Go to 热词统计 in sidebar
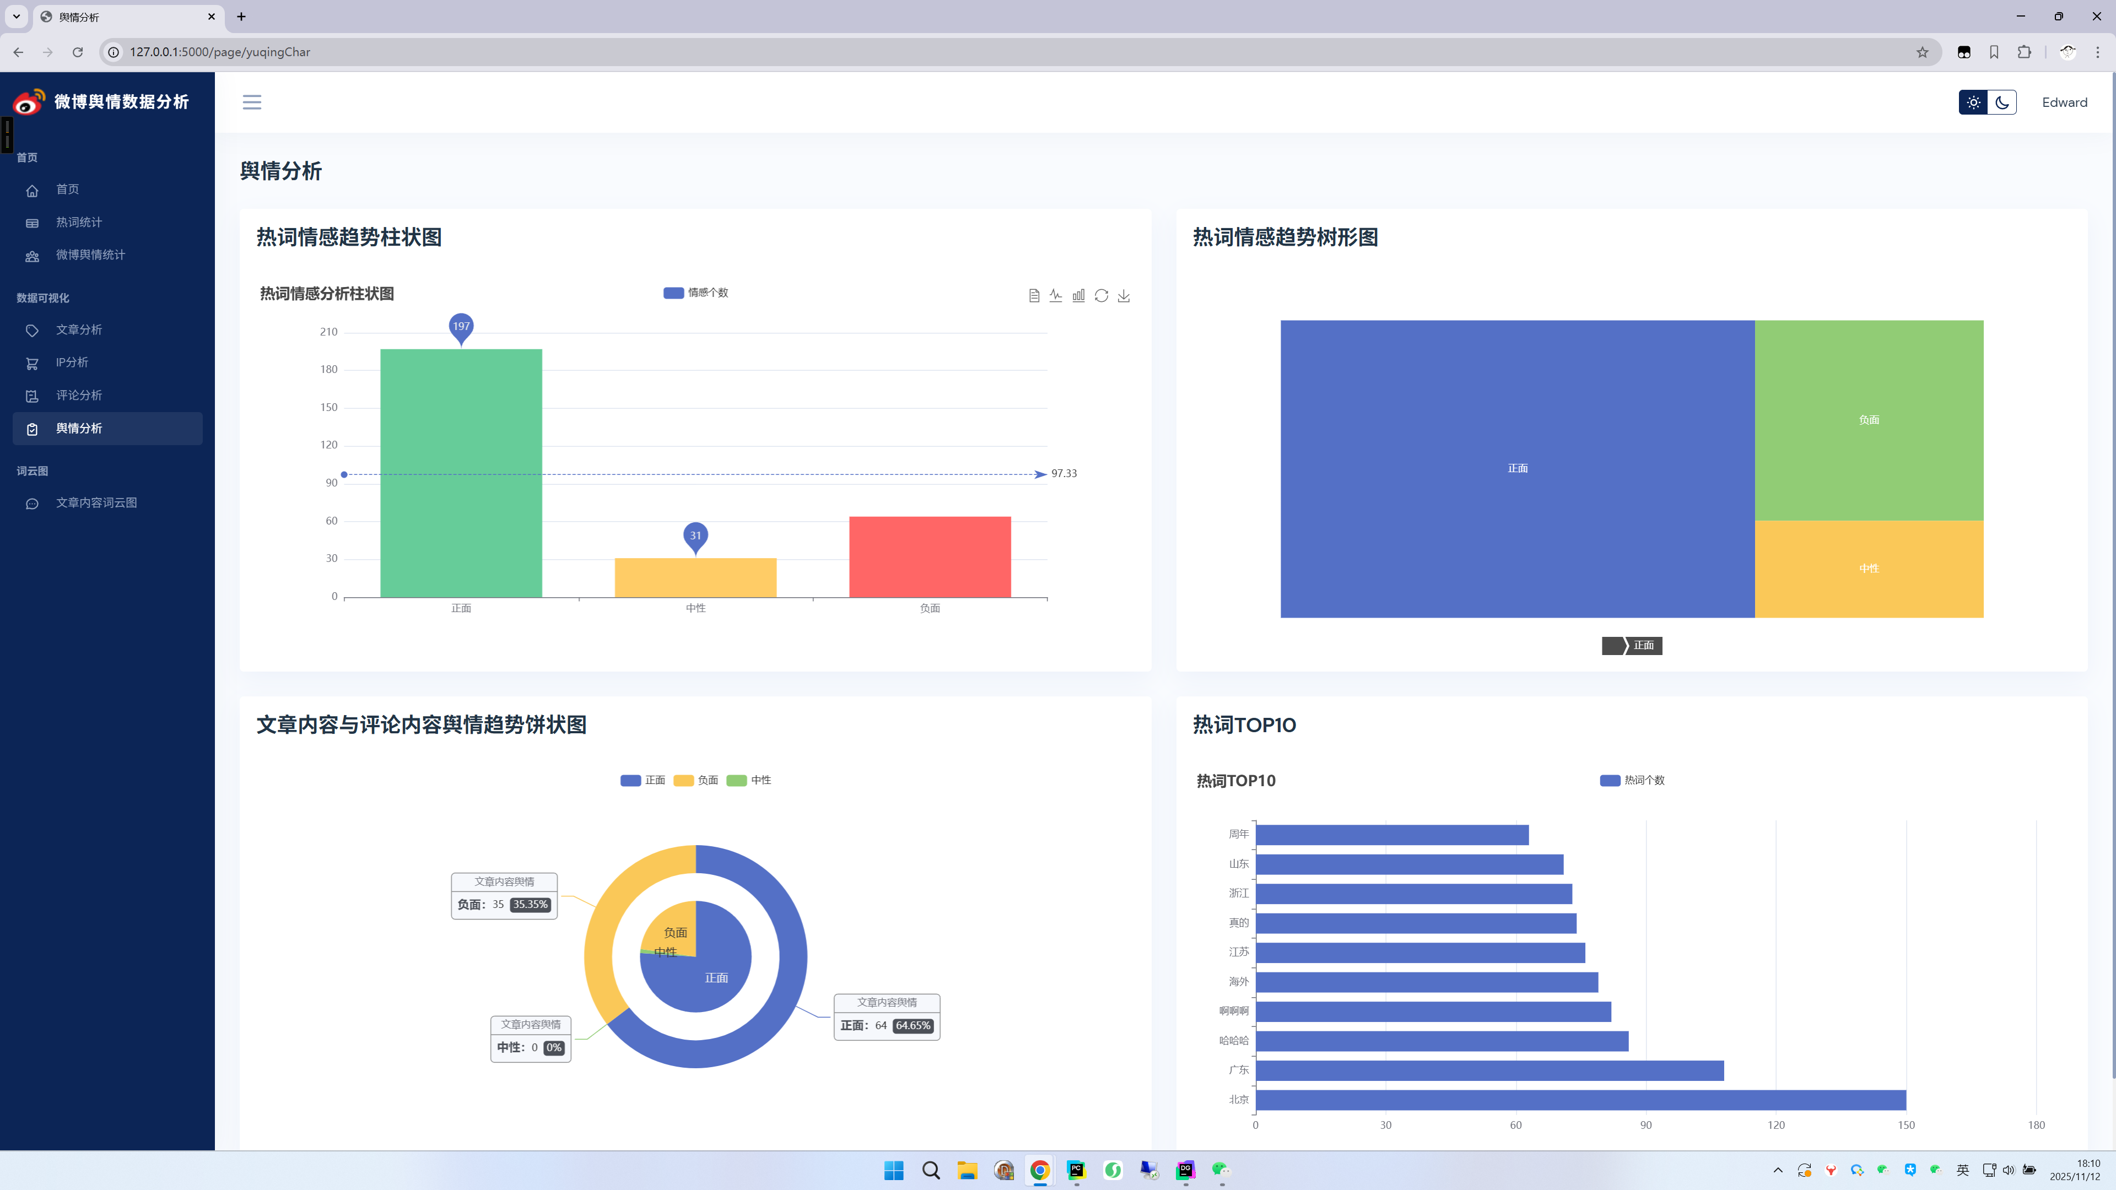 (x=79, y=223)
